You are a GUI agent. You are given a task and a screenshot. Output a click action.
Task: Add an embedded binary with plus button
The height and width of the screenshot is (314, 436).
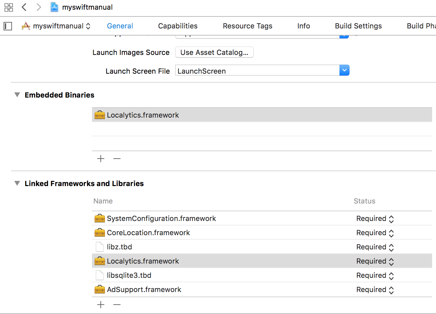(101, 159)
